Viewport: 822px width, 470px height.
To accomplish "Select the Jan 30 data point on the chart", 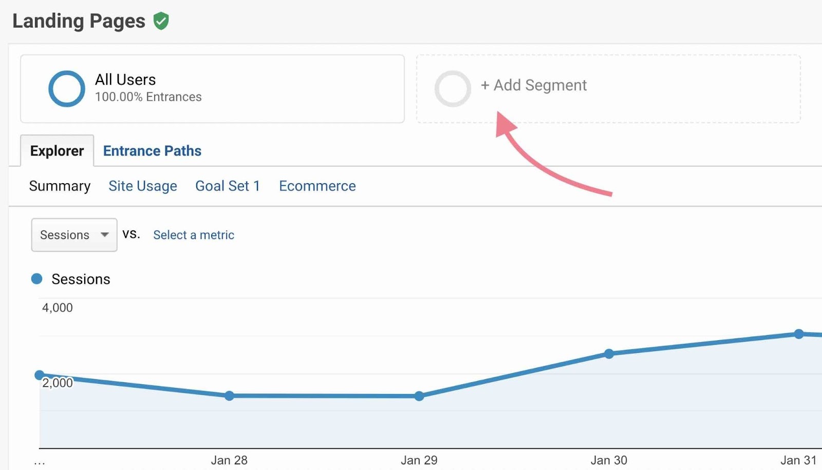I will click(x=609, y=354).
